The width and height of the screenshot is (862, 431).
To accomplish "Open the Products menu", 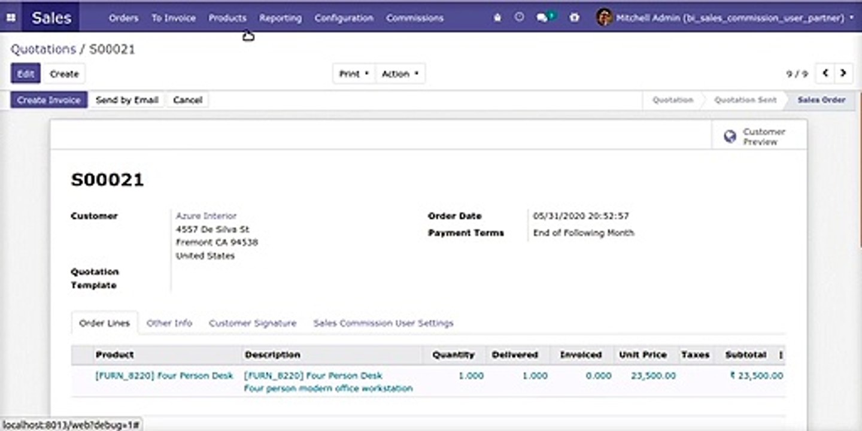I will (227, 18).
